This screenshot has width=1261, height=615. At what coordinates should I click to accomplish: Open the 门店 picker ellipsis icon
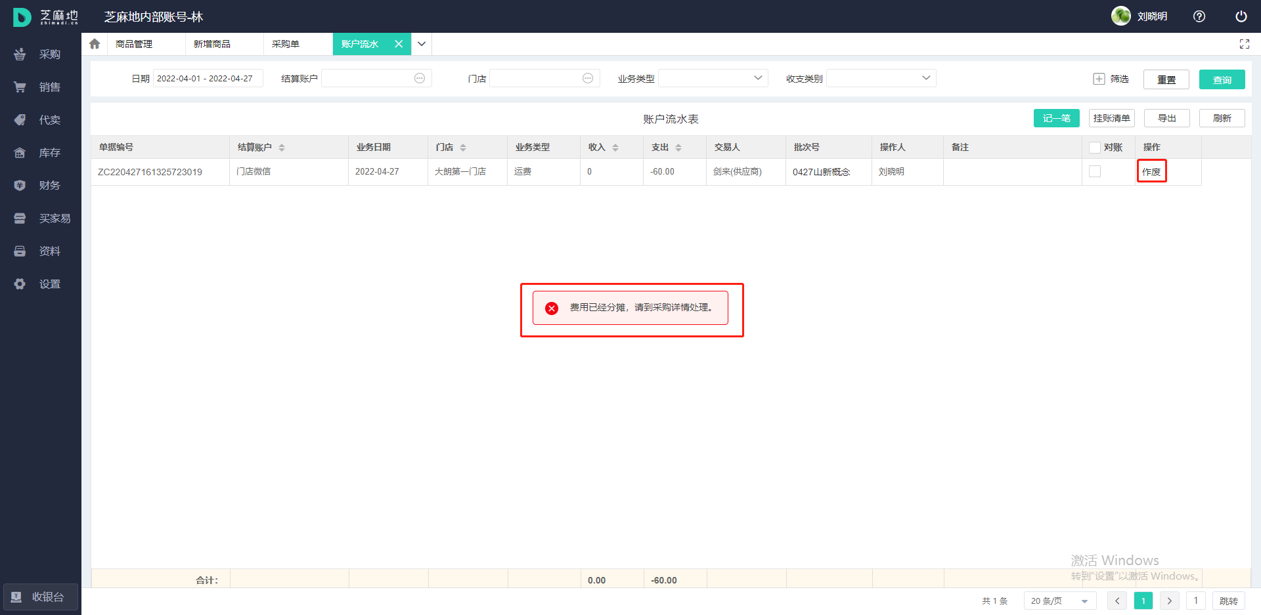click(x=588, y=78)
